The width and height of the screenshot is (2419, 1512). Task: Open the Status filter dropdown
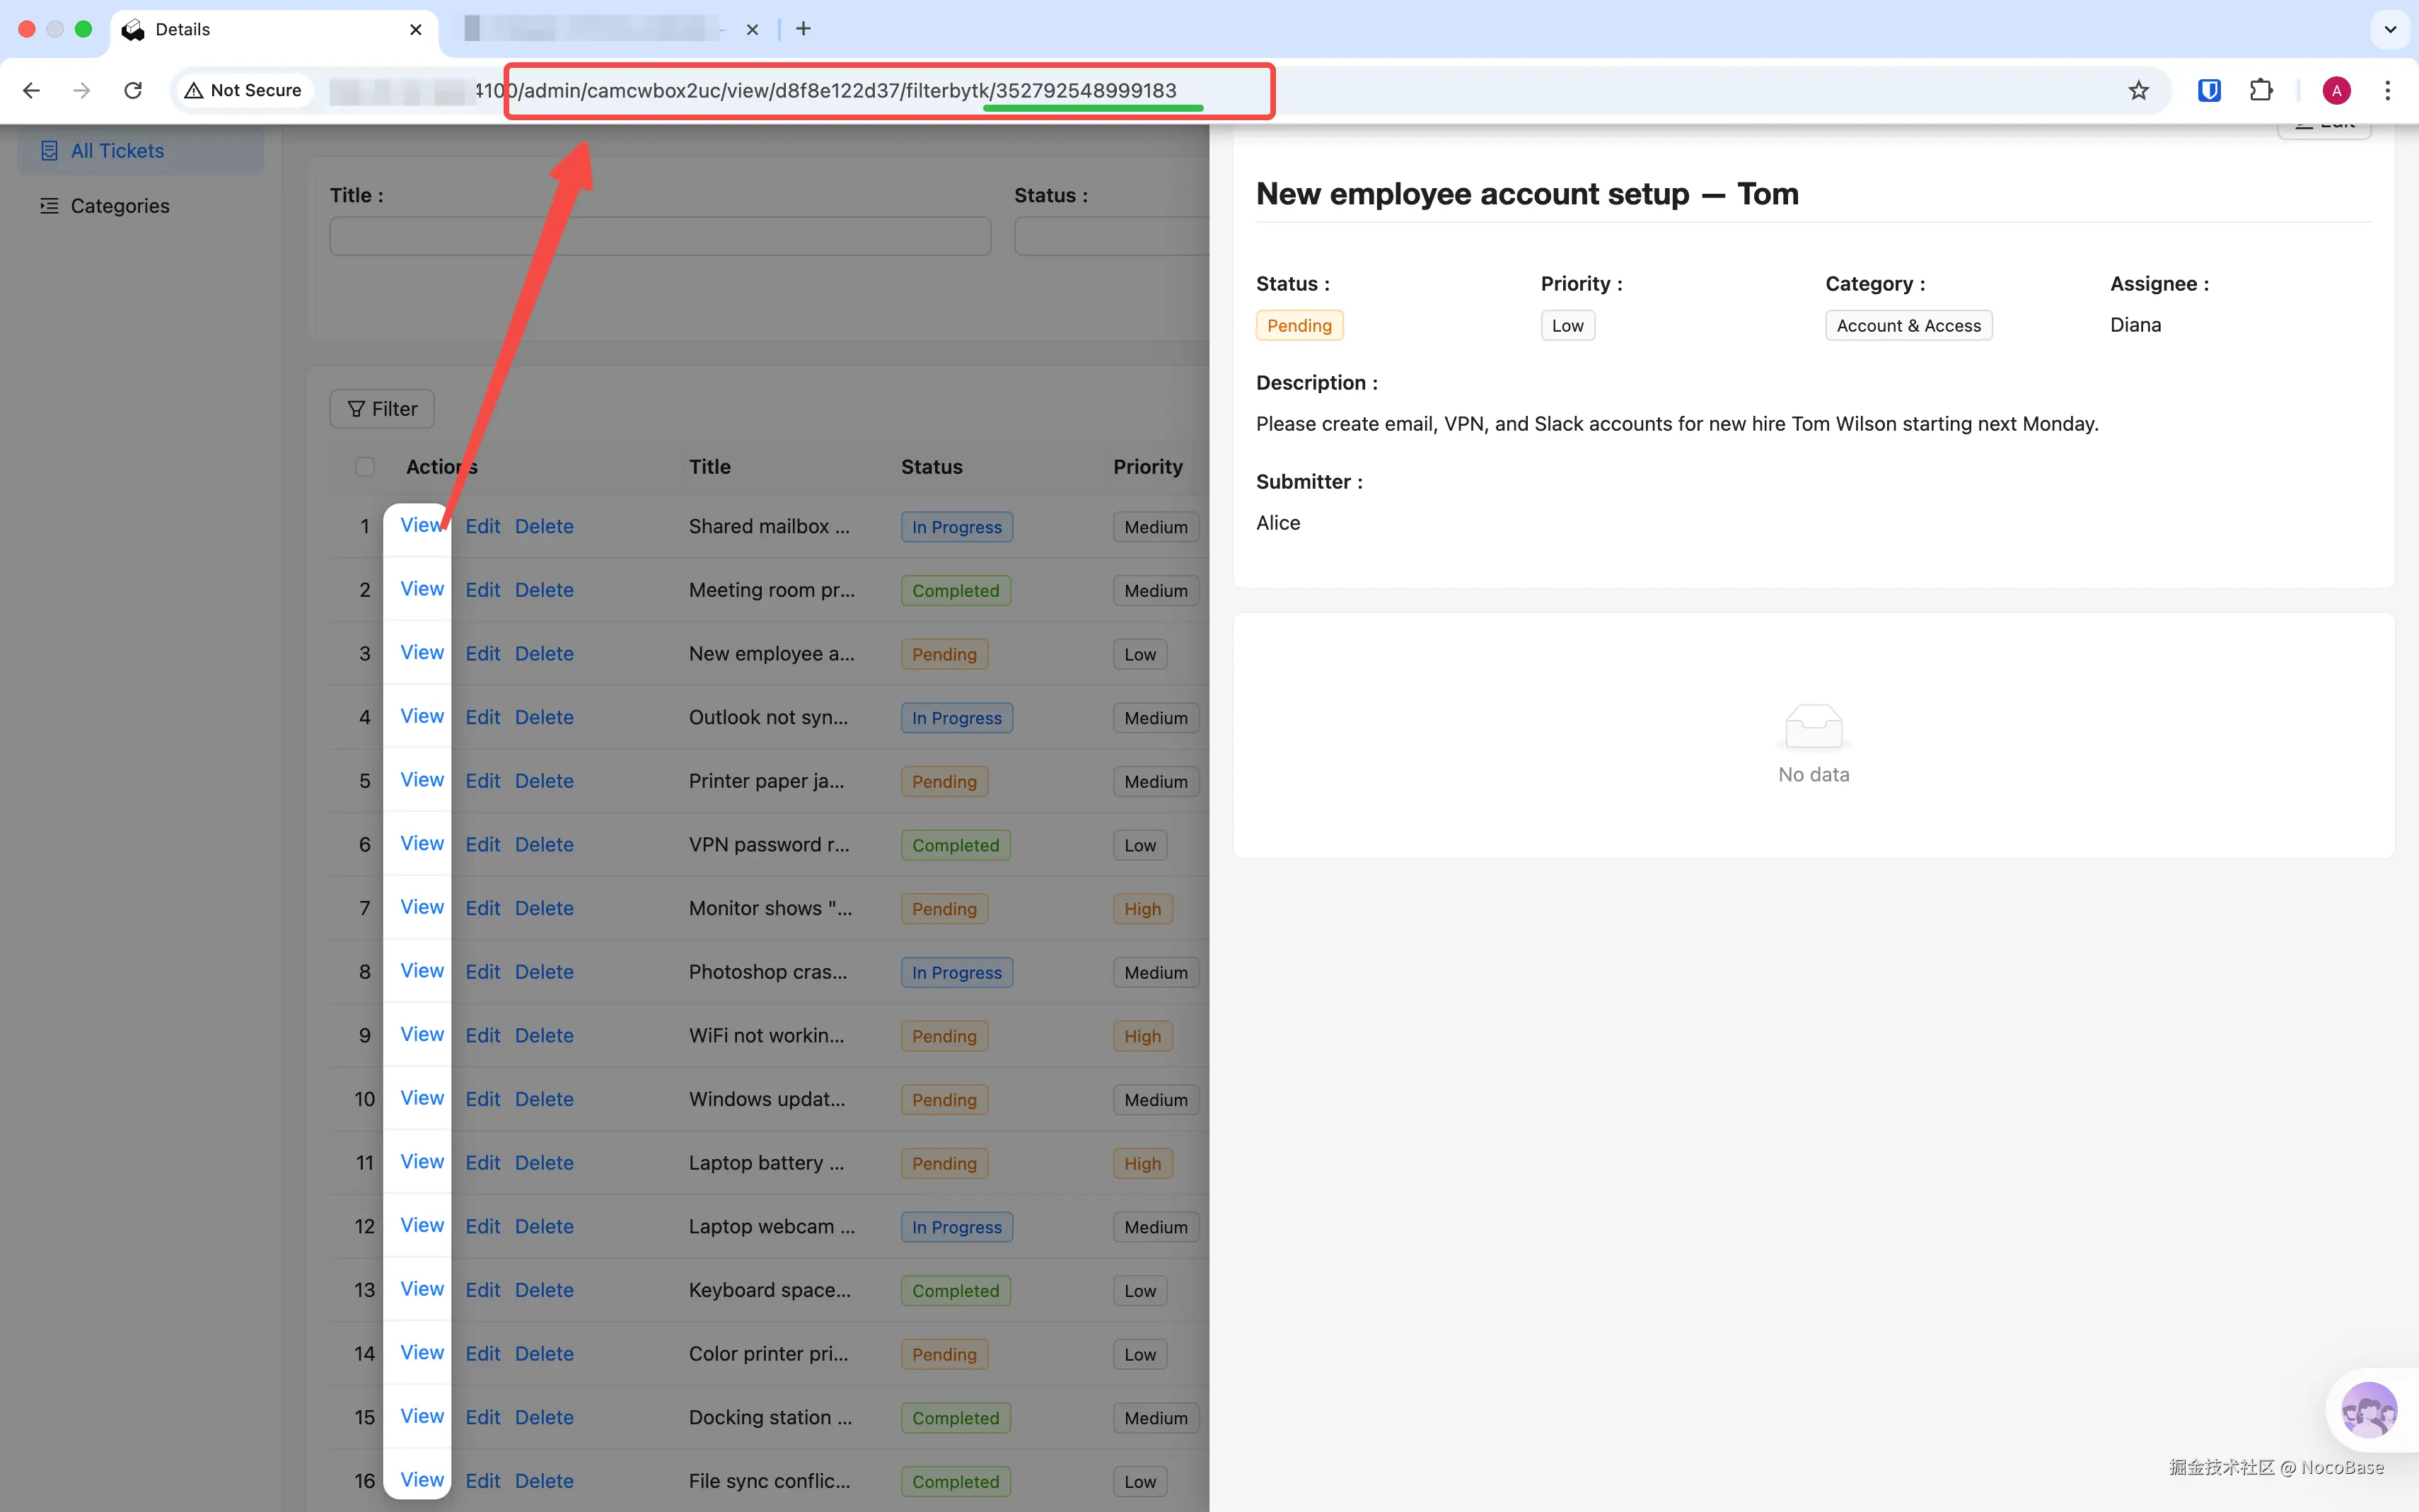point(1110,237)
